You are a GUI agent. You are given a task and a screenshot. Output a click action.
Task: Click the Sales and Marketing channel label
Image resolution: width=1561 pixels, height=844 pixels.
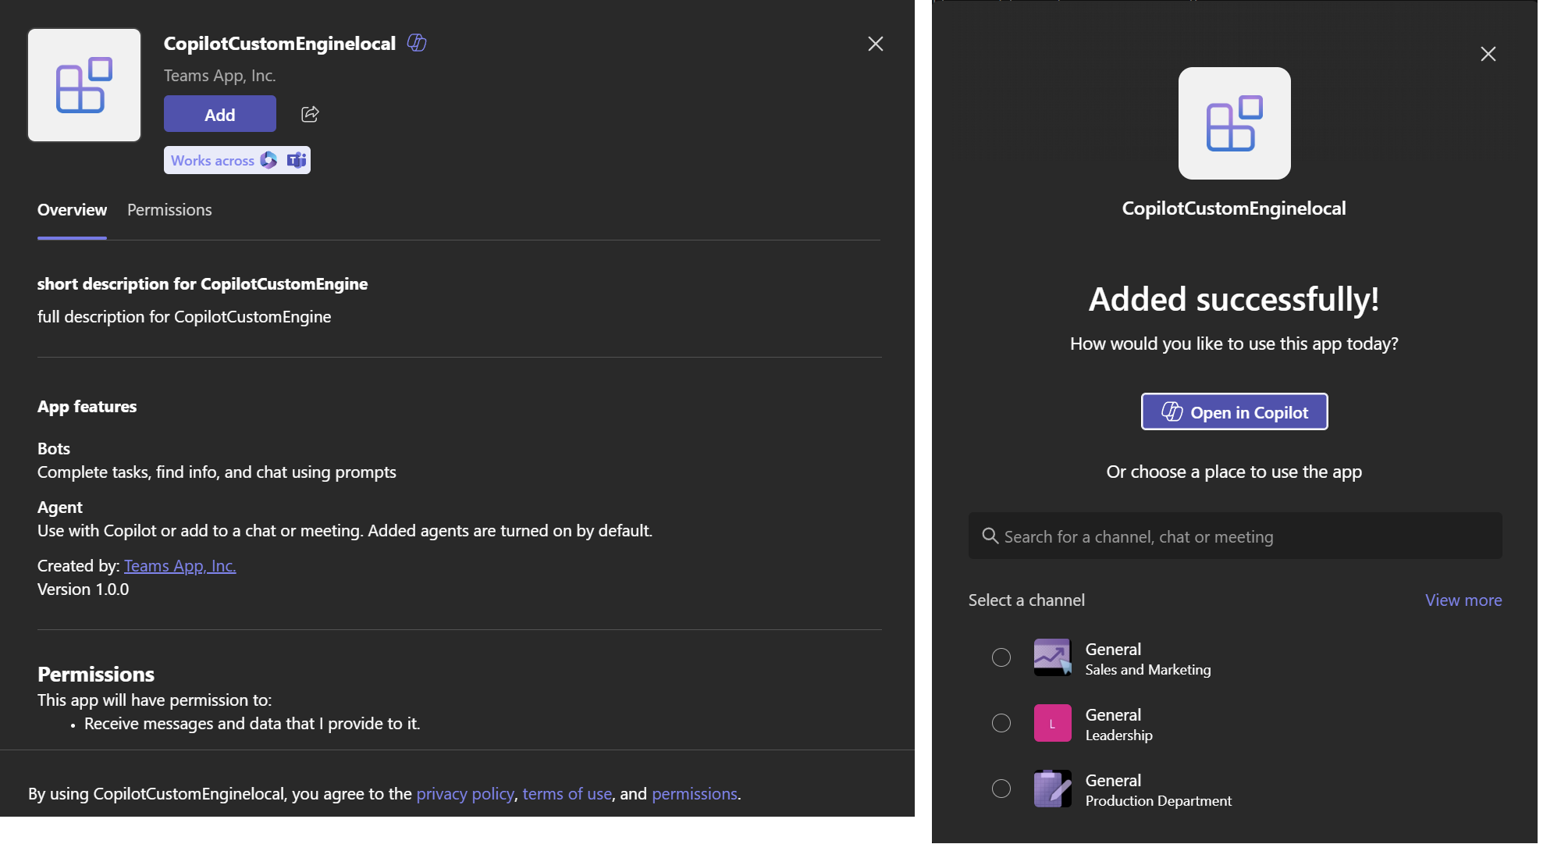pyautogui.click(x=1147, y=670)
